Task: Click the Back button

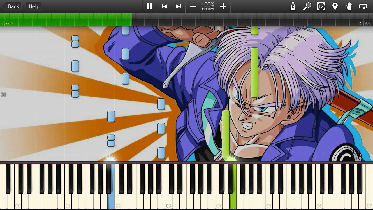Action: (x=12, y=6)
